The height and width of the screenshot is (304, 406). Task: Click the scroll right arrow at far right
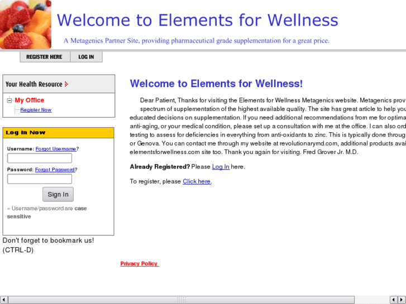pos(402,300)
